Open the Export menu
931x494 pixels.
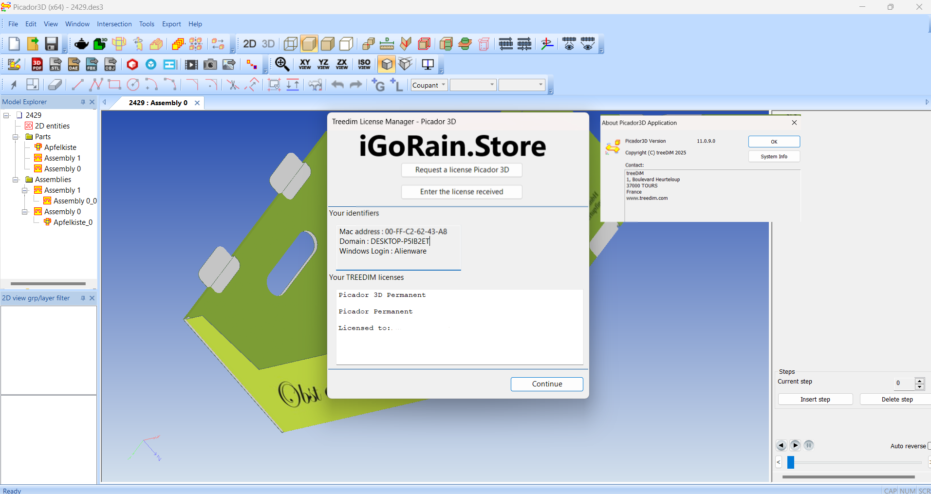pyautogui.click(x=171, y=24)
